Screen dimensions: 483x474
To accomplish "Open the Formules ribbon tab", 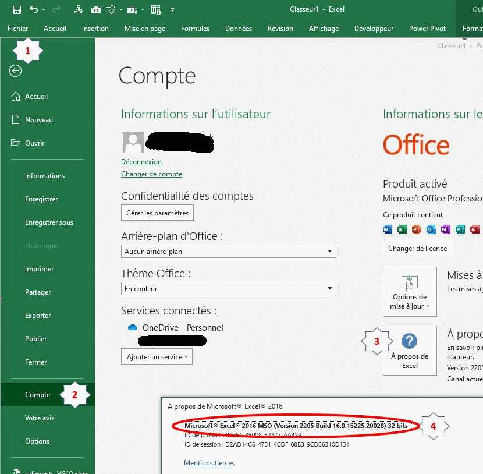I will [x=195, y=28].
